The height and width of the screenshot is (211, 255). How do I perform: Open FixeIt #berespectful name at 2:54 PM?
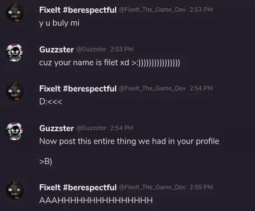[78, 89]
